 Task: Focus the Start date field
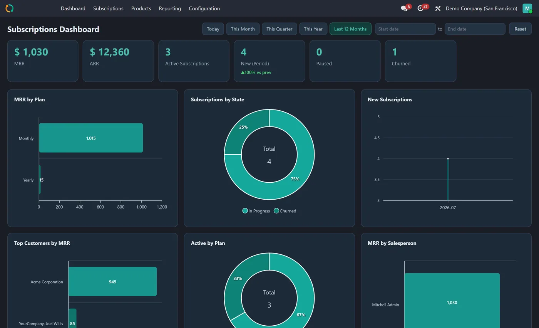click(x=405, y=29)
